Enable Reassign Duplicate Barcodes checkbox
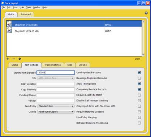The height and width of the screenshot is (137, 151). (x=139, y=78)
